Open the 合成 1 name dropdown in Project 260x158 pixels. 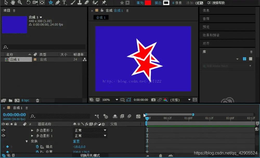tap(41, 17)
